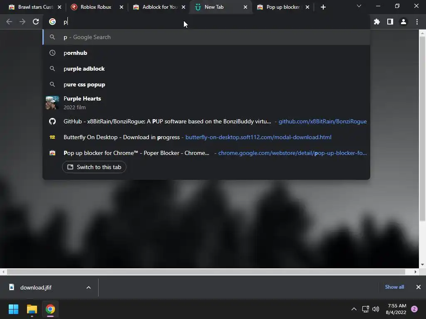Close the New Tab tab
The height and width of the screenshot is (319, 426).
tap(245, 7)
